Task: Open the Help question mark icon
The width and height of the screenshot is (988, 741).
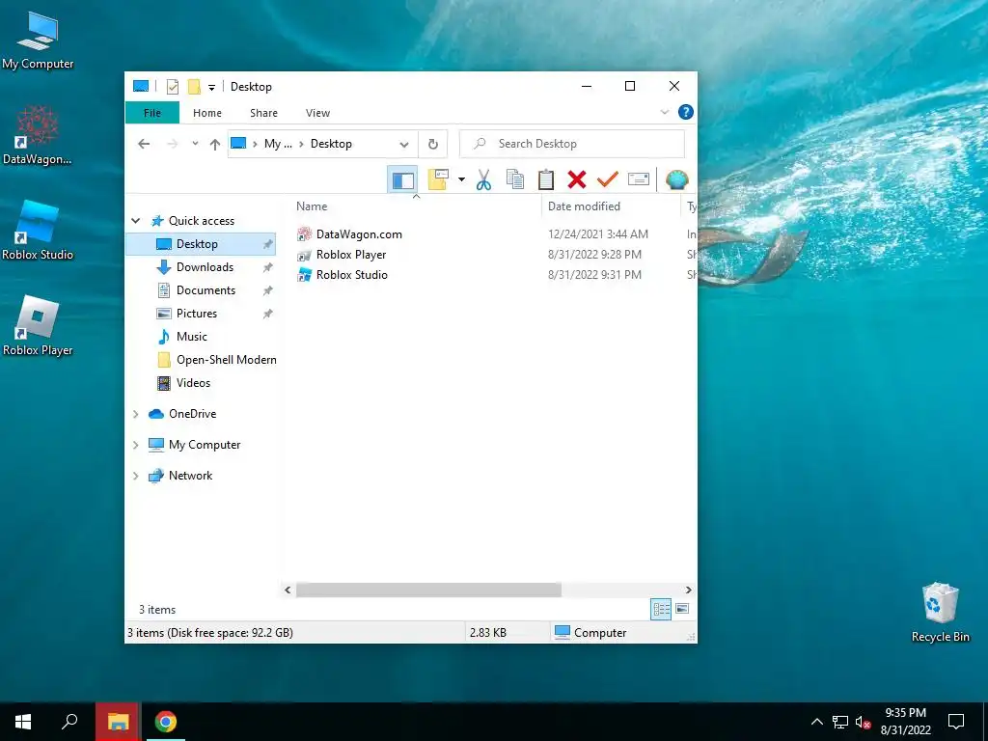Action: coord(686,112)
